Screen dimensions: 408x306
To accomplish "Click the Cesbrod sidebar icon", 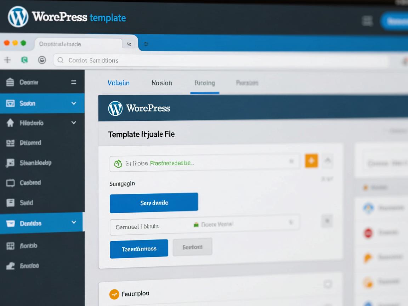I will pos(10,183).
